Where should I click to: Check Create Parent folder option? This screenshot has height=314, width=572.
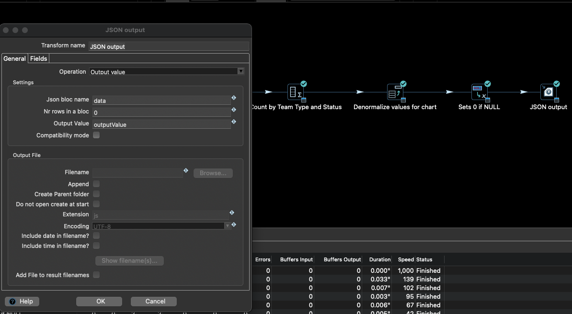[96, 194]
